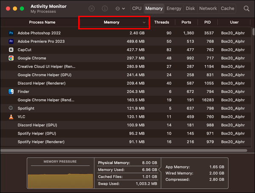Select Spotify Helper (GPU) process
The image size is (255, 193).
[37, 133]
